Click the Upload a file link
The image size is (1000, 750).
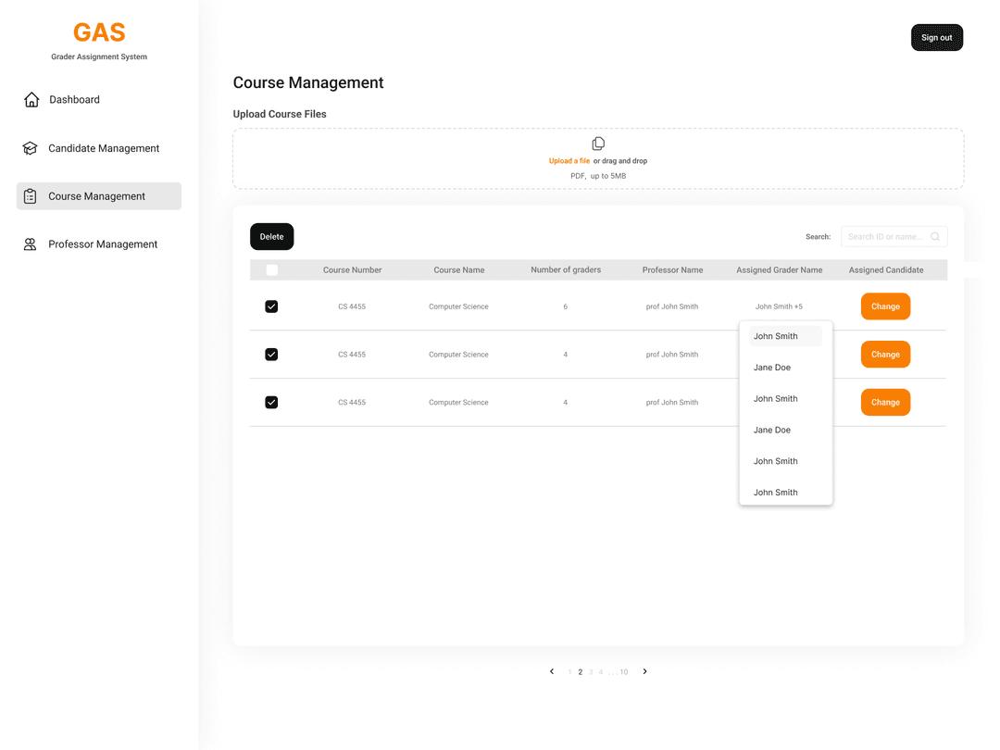[569, 161]
